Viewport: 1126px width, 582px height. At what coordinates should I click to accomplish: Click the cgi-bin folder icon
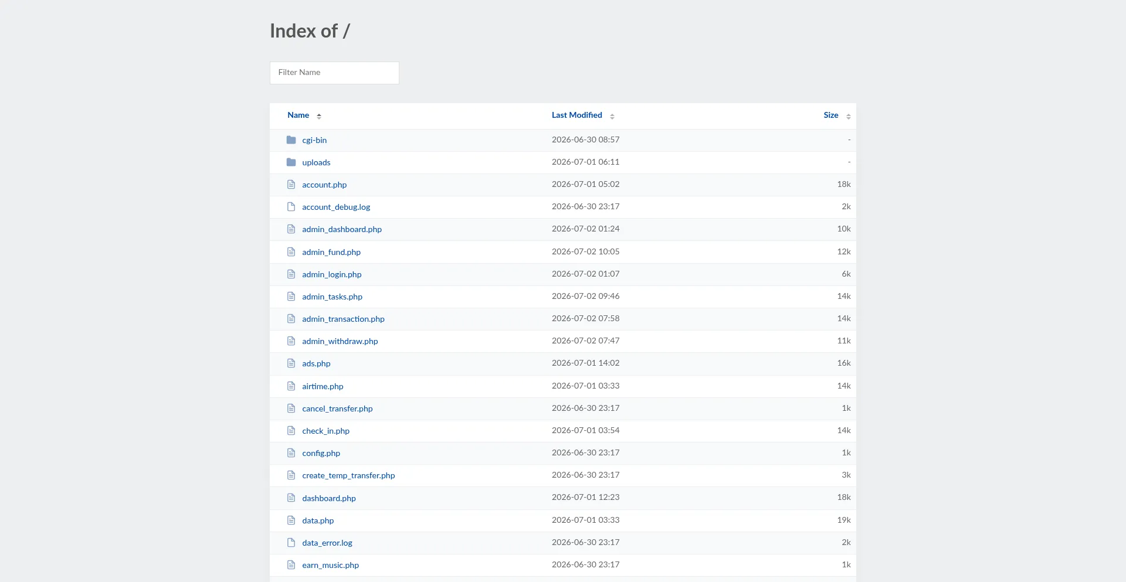(x=291, y=140)
